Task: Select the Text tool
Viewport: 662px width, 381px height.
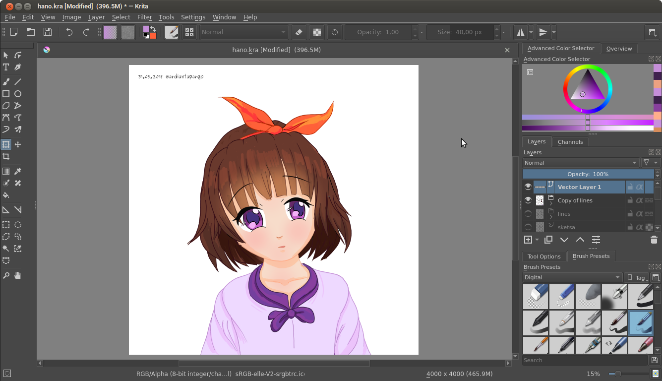Action: pos(6,67)
